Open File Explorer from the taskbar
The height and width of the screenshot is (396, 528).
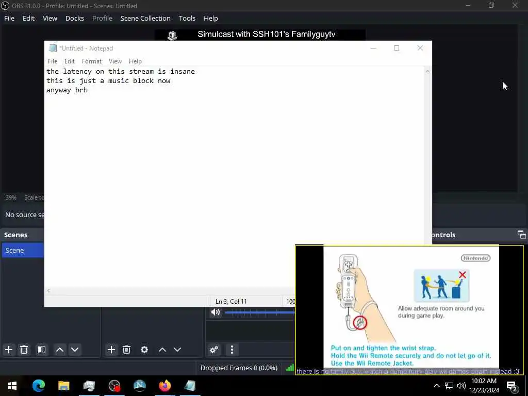pos(63,386)
